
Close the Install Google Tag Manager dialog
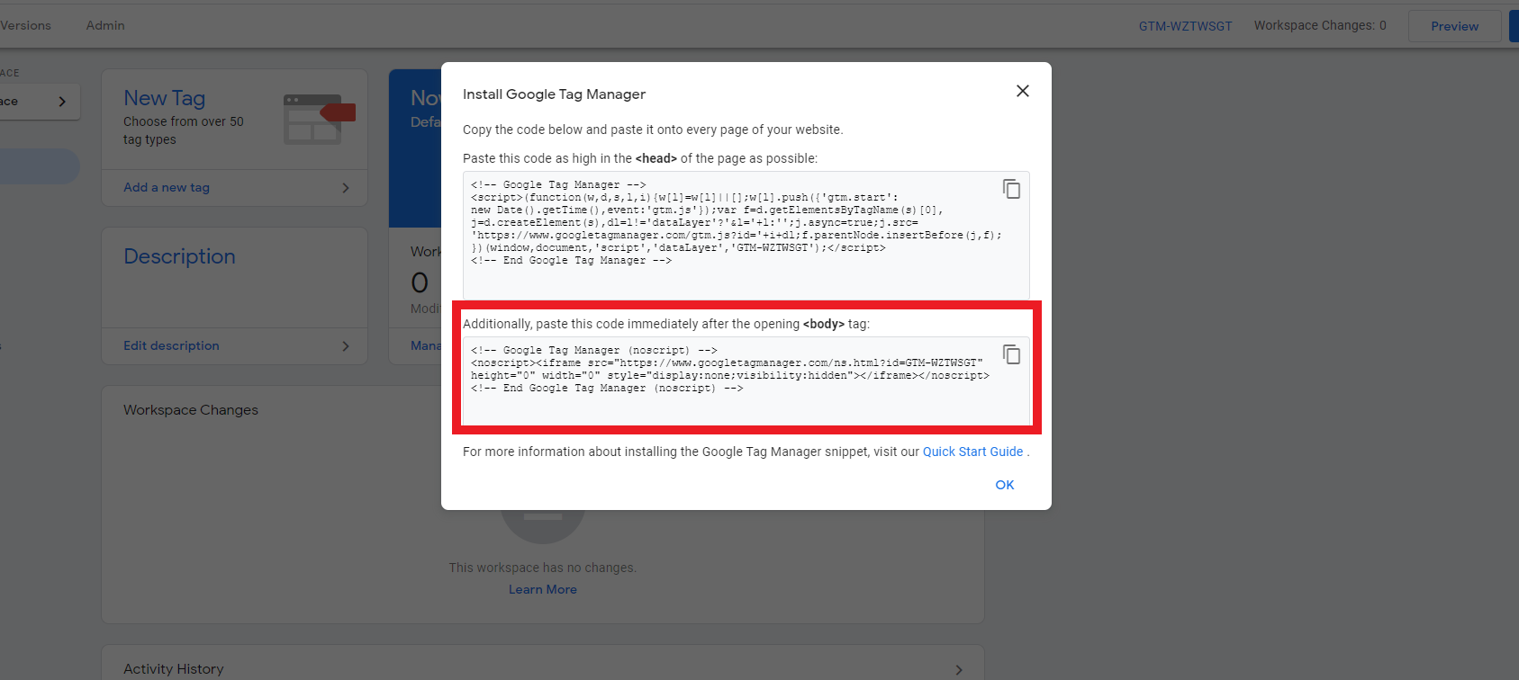click(1022, 91)
